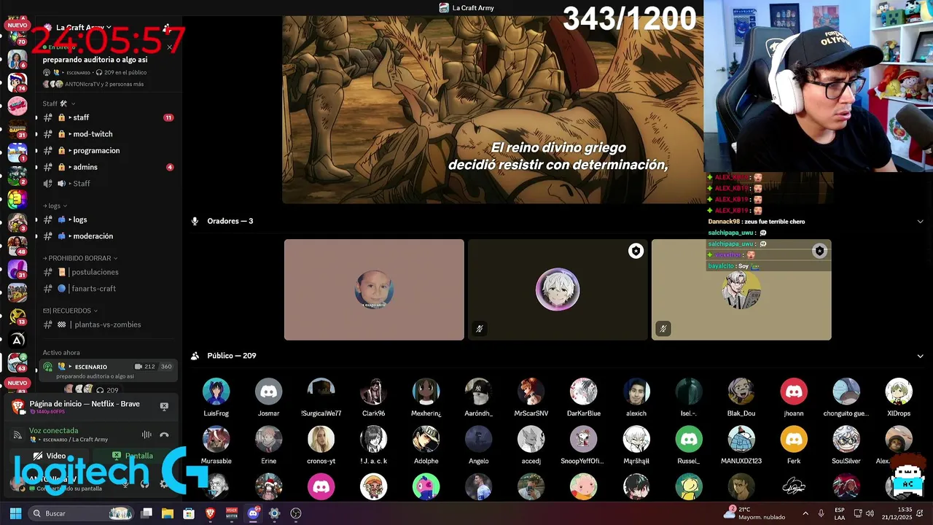Open the programacion channel
Viewport: 933px width, 525px height.
109,150
